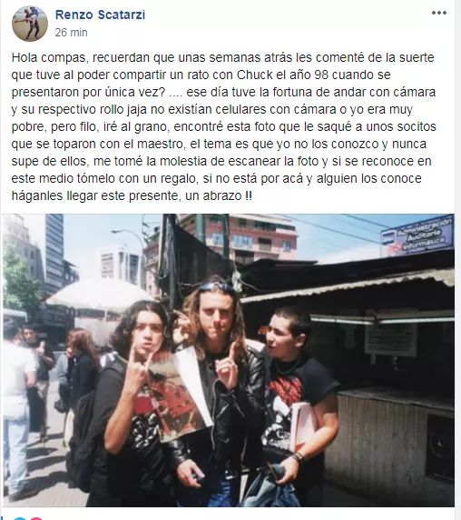The image size is (461, 520).
Task: Click Renzo Scatarzi's round profile picture
Action: click(30, 24)
